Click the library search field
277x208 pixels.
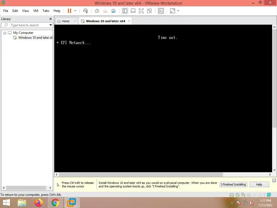click(25, 25)
